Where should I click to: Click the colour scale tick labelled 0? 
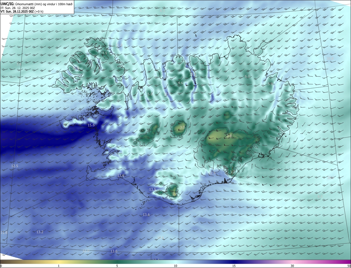[x=1, y=266]
